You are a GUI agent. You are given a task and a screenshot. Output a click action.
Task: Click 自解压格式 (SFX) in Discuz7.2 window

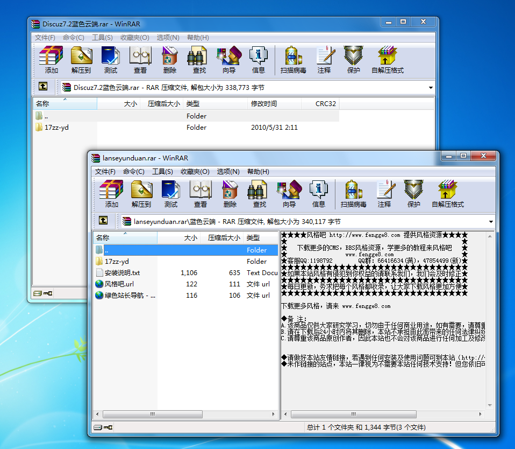(x=388, y=60)
